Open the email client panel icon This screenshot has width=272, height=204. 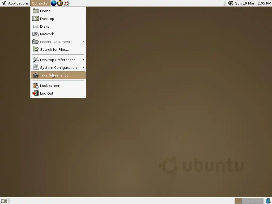point(60,3)
